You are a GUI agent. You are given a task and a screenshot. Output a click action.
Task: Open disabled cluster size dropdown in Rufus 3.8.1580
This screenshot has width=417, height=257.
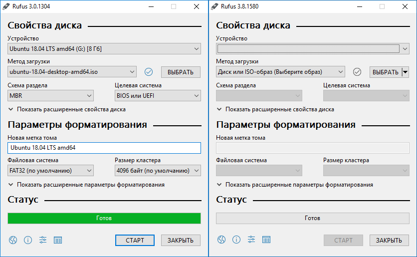(x=366, y=171)
